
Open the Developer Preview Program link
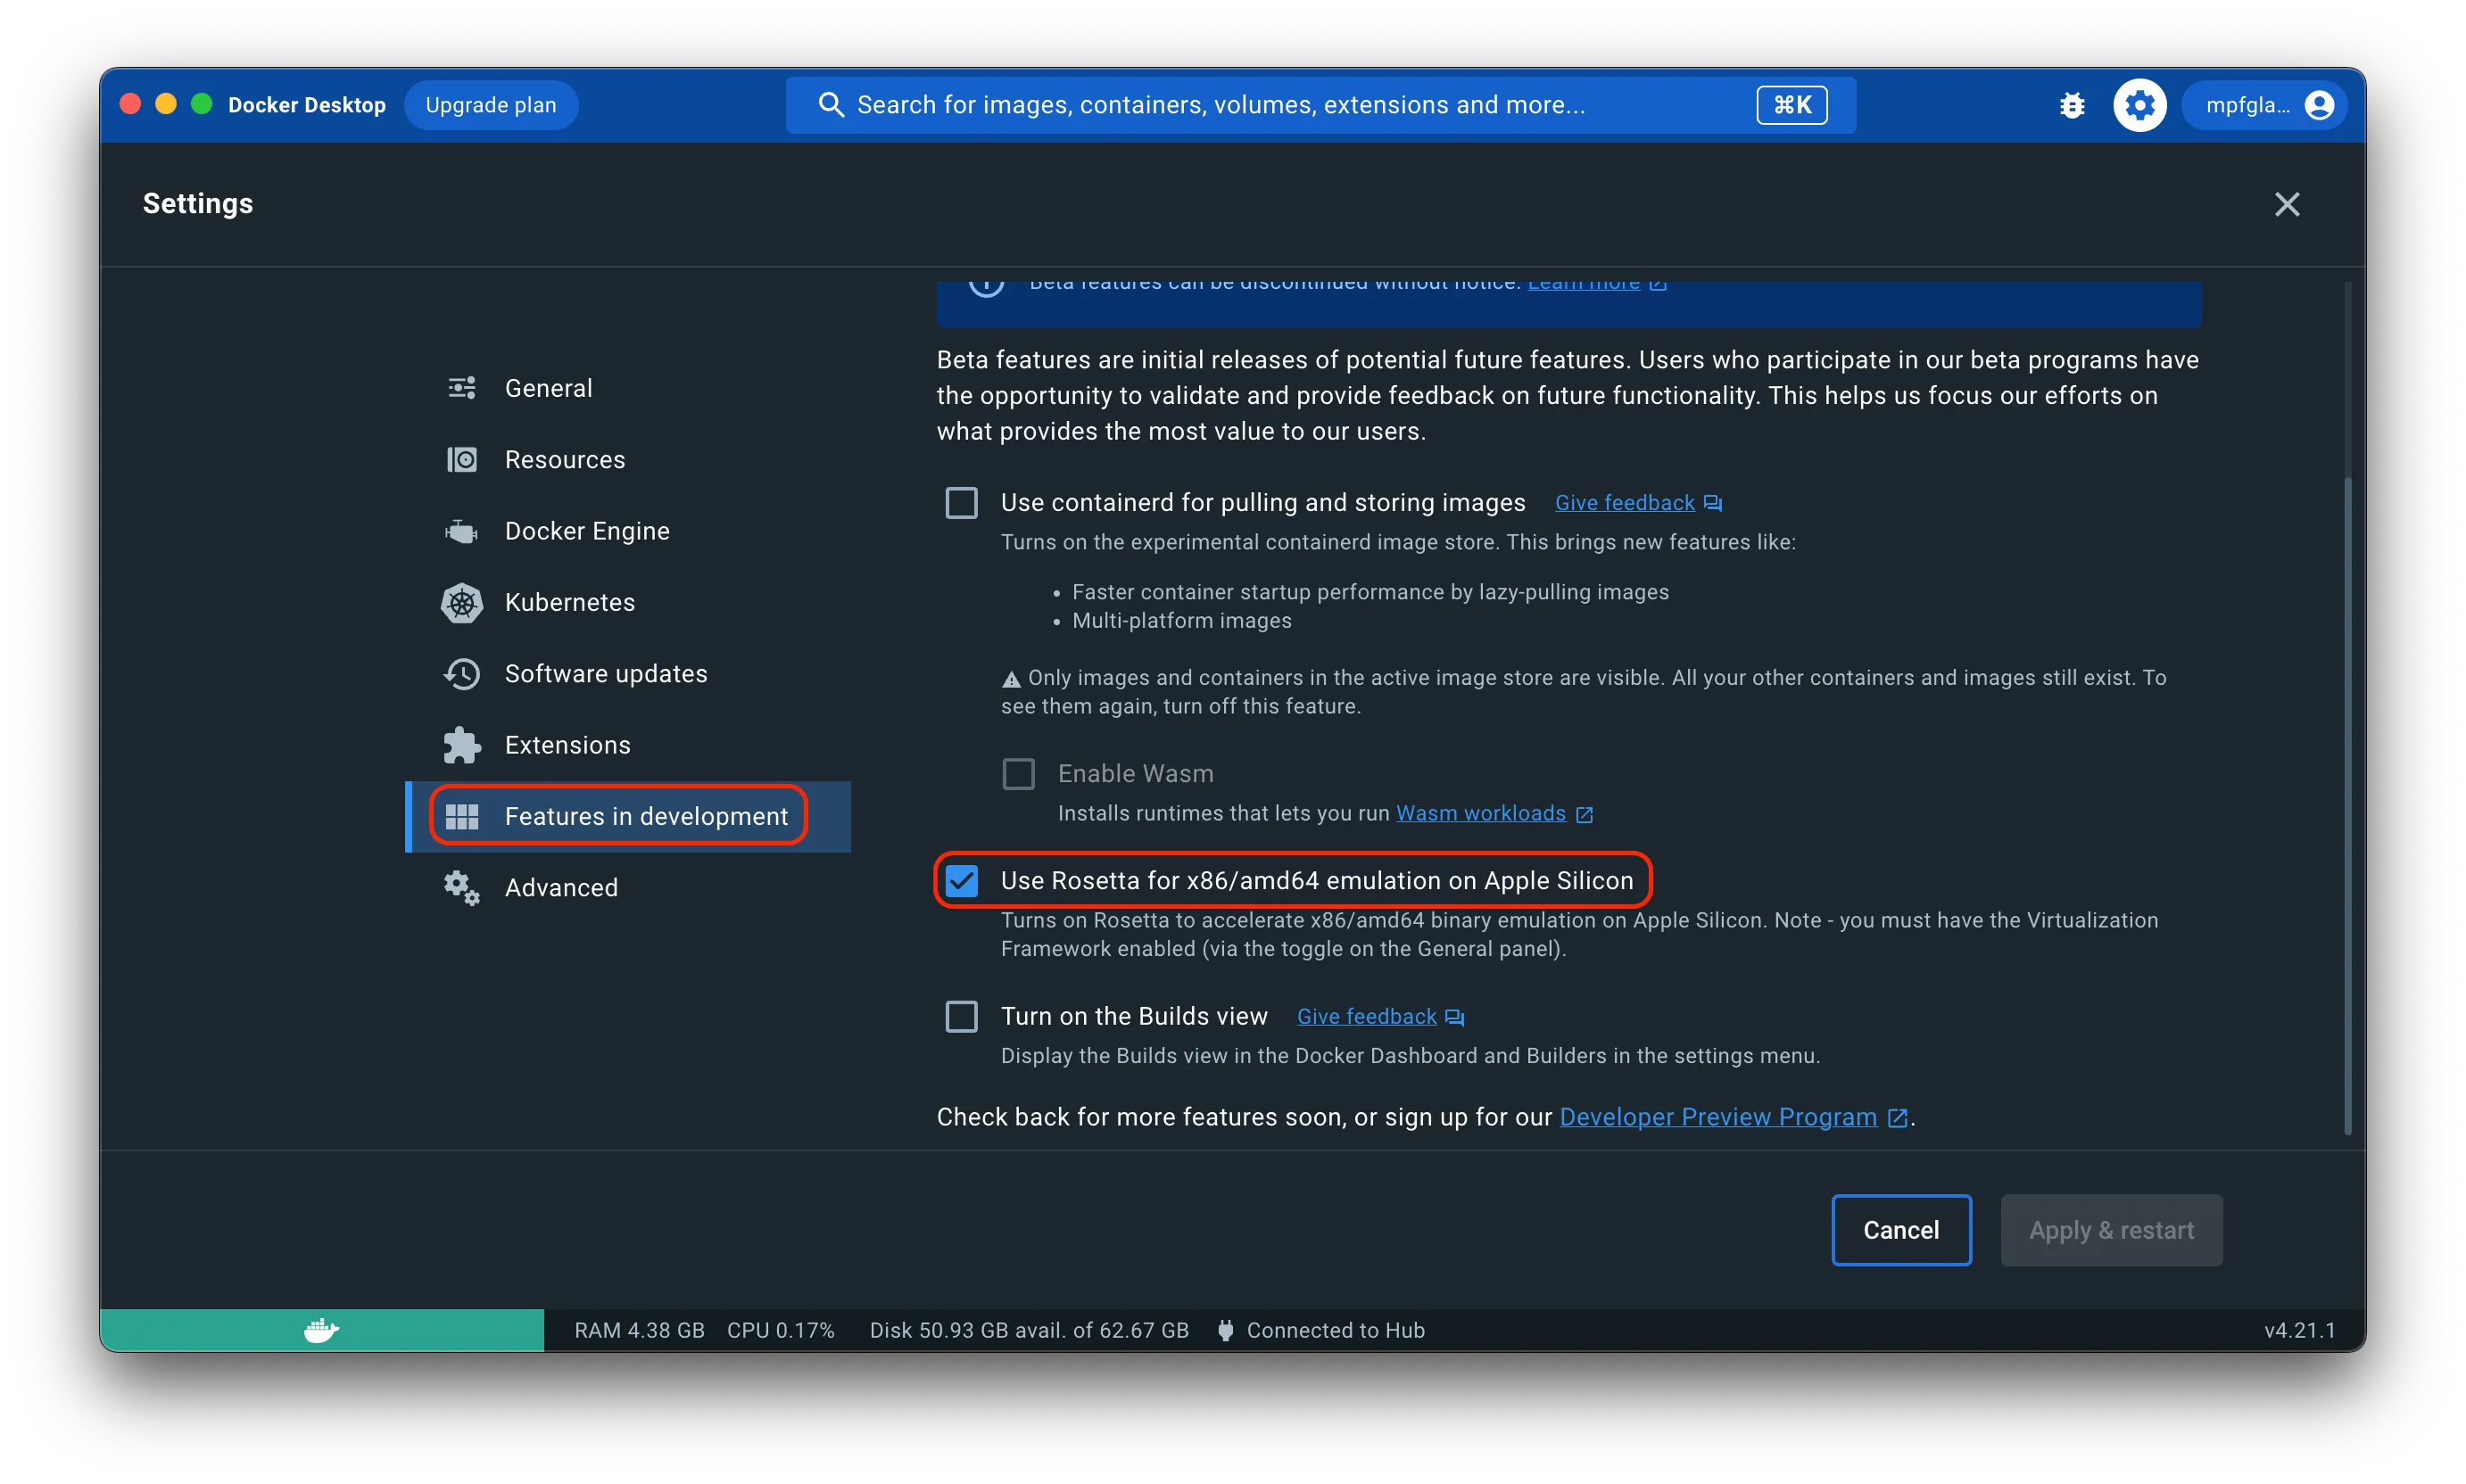coord(1718,1117)
